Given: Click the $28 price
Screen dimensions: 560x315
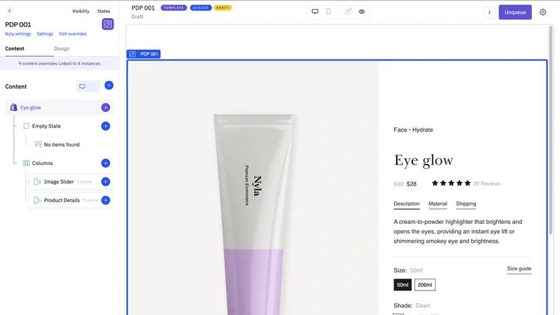Looking at the screenshot, I should (412, 184).
